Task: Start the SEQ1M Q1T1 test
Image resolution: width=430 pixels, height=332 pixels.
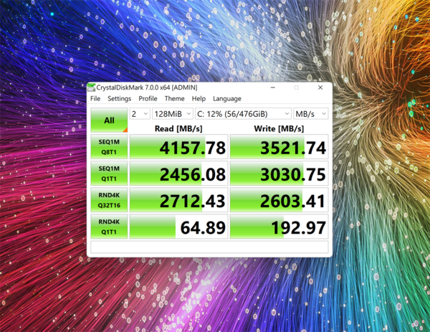Action: (109, 174)
